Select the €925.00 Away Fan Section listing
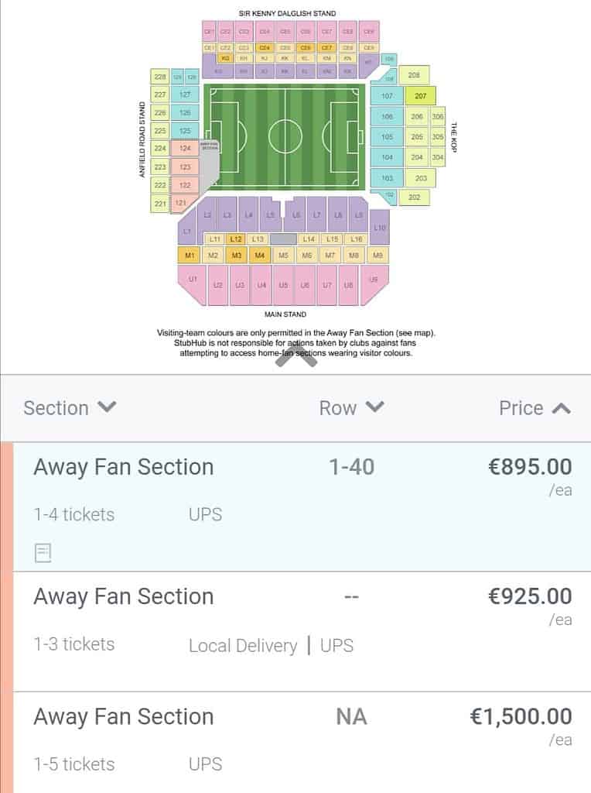 (x=302, y=632)
